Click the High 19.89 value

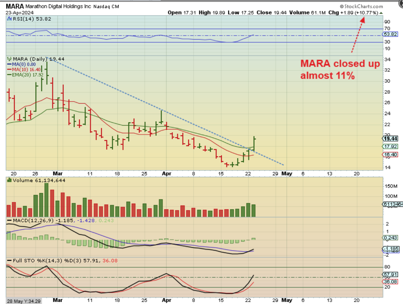212,13
